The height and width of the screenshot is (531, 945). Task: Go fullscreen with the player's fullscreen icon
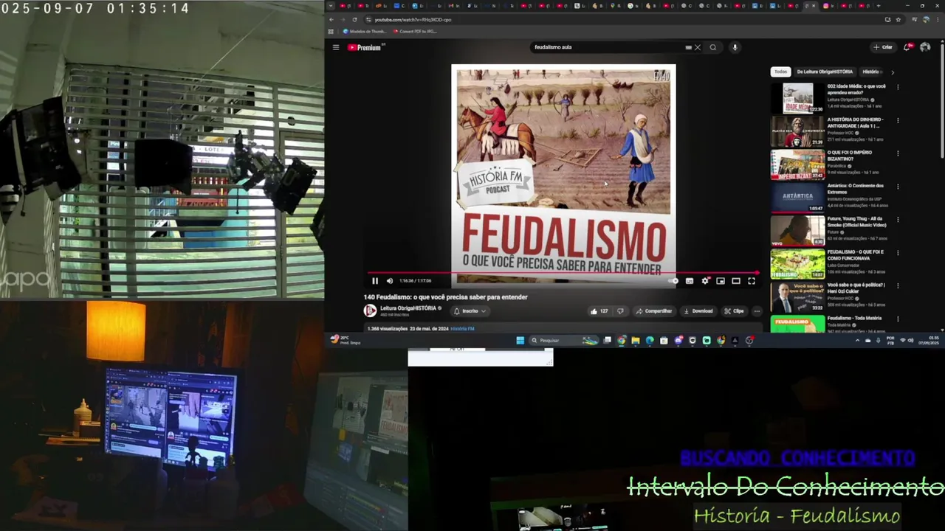(x=752, y=281)
